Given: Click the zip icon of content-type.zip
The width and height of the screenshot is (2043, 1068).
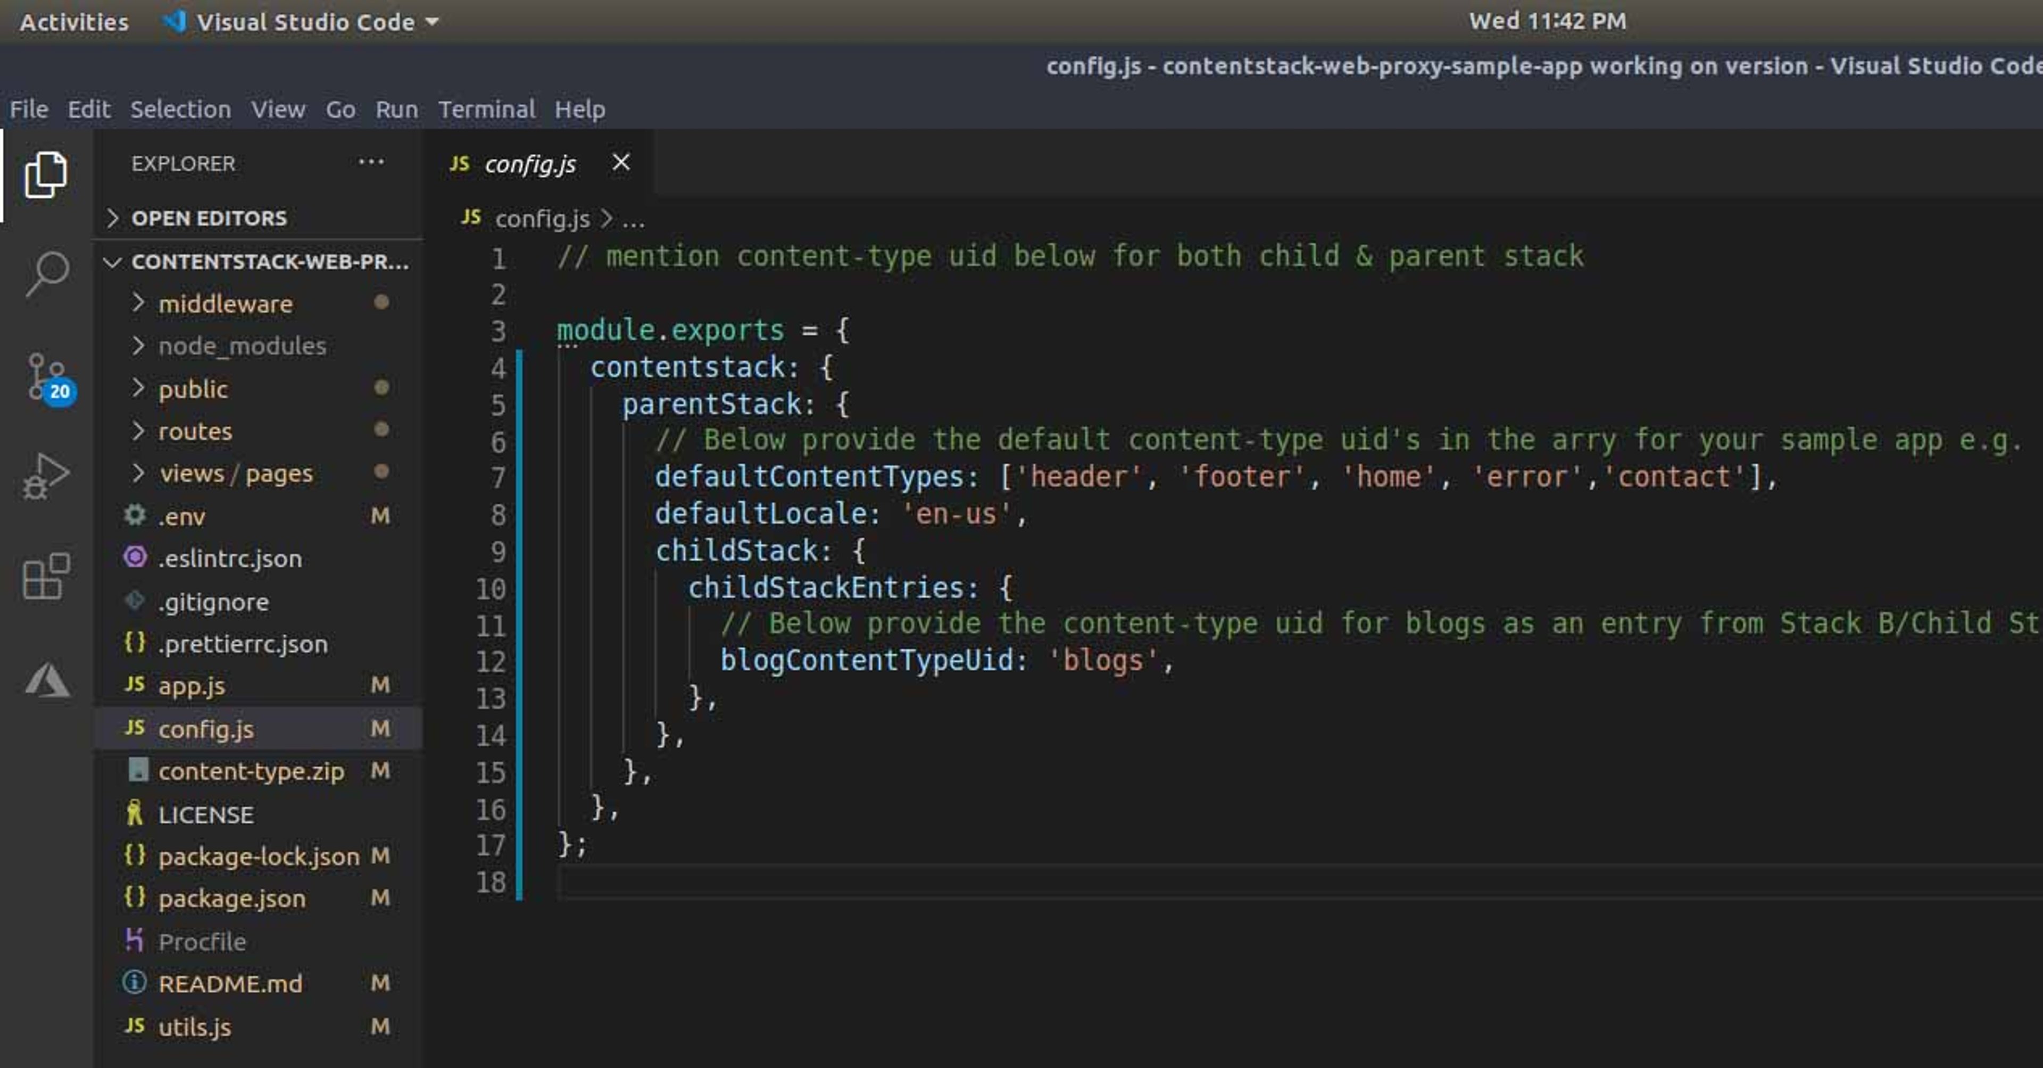Looking at the screenshot, I should click(x=138, y=769).
